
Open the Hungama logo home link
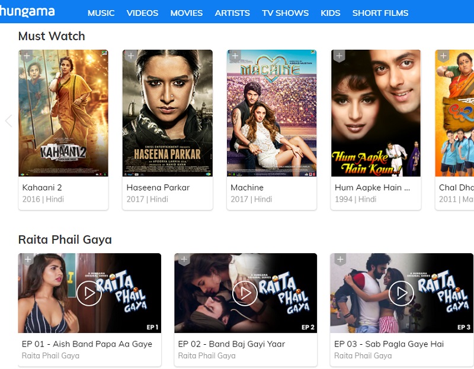(27, 11)
